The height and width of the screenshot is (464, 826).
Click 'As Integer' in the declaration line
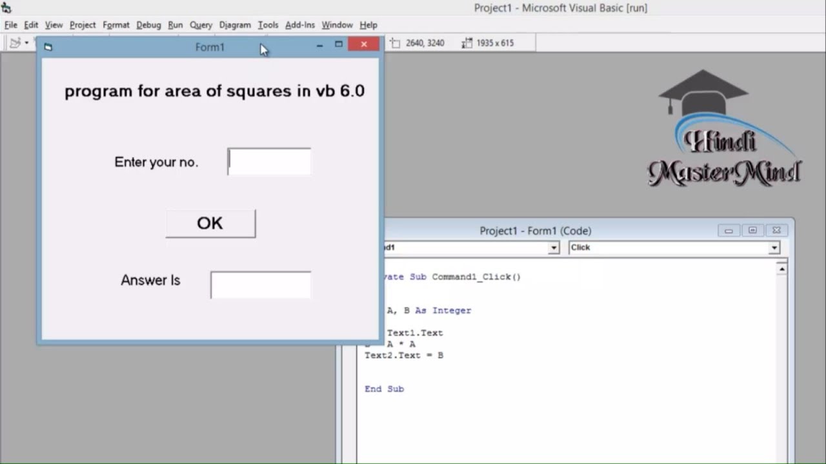click(x=443, y=311)
